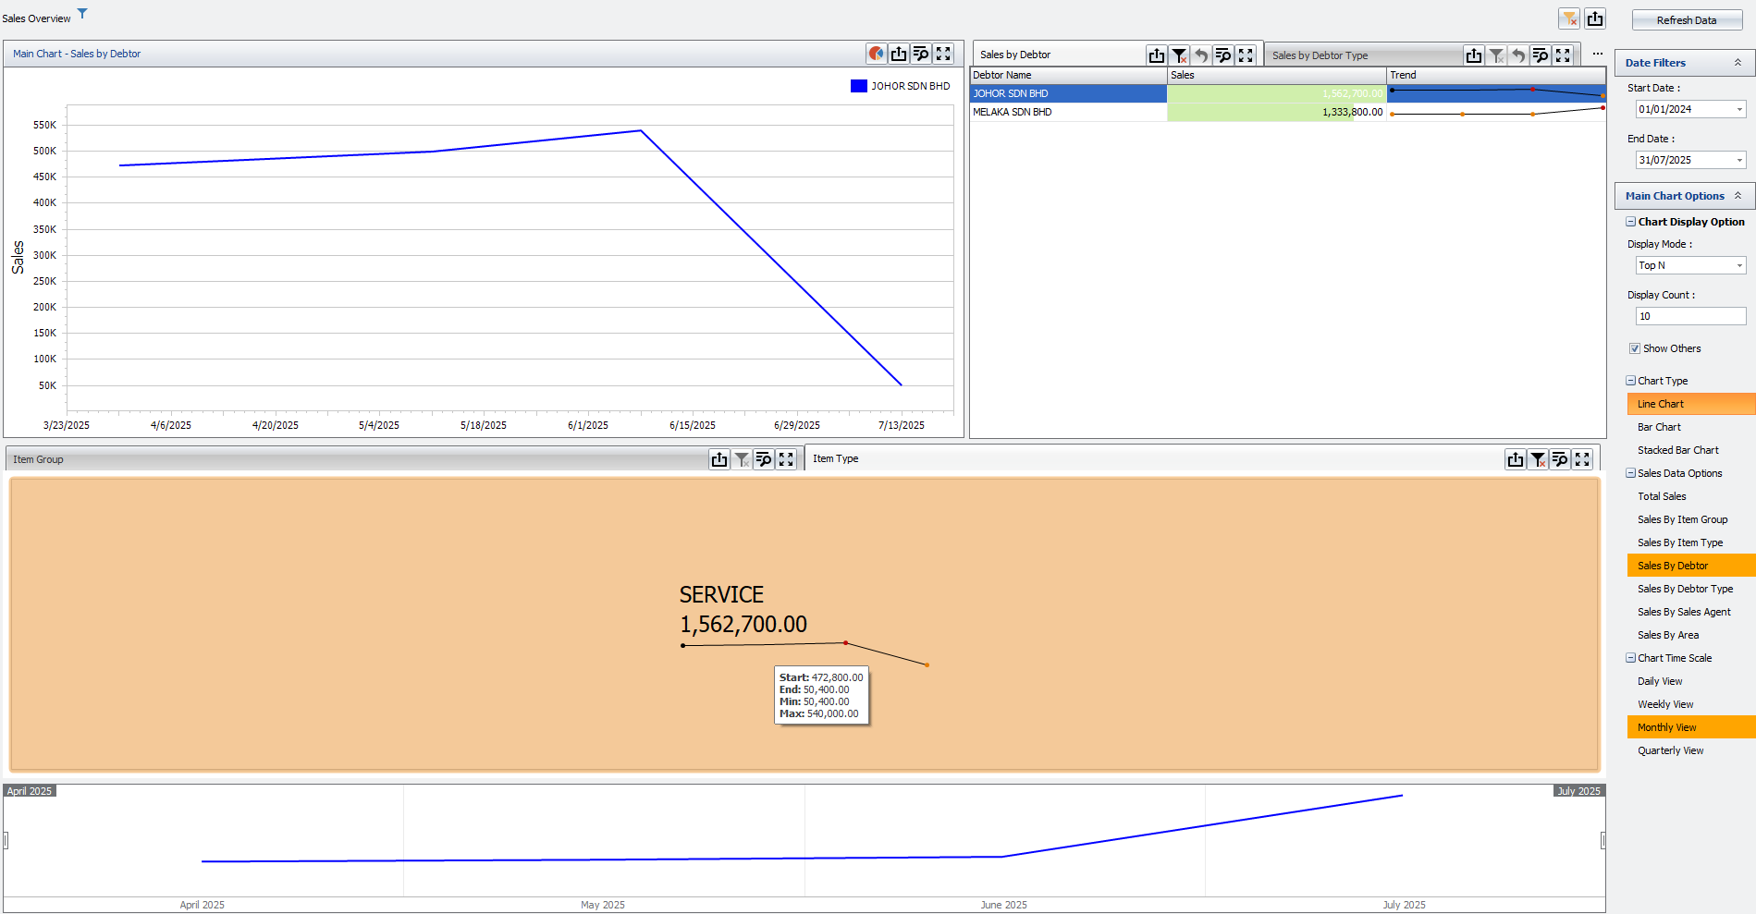Maximize the Main Chart panel

point(943,54)
